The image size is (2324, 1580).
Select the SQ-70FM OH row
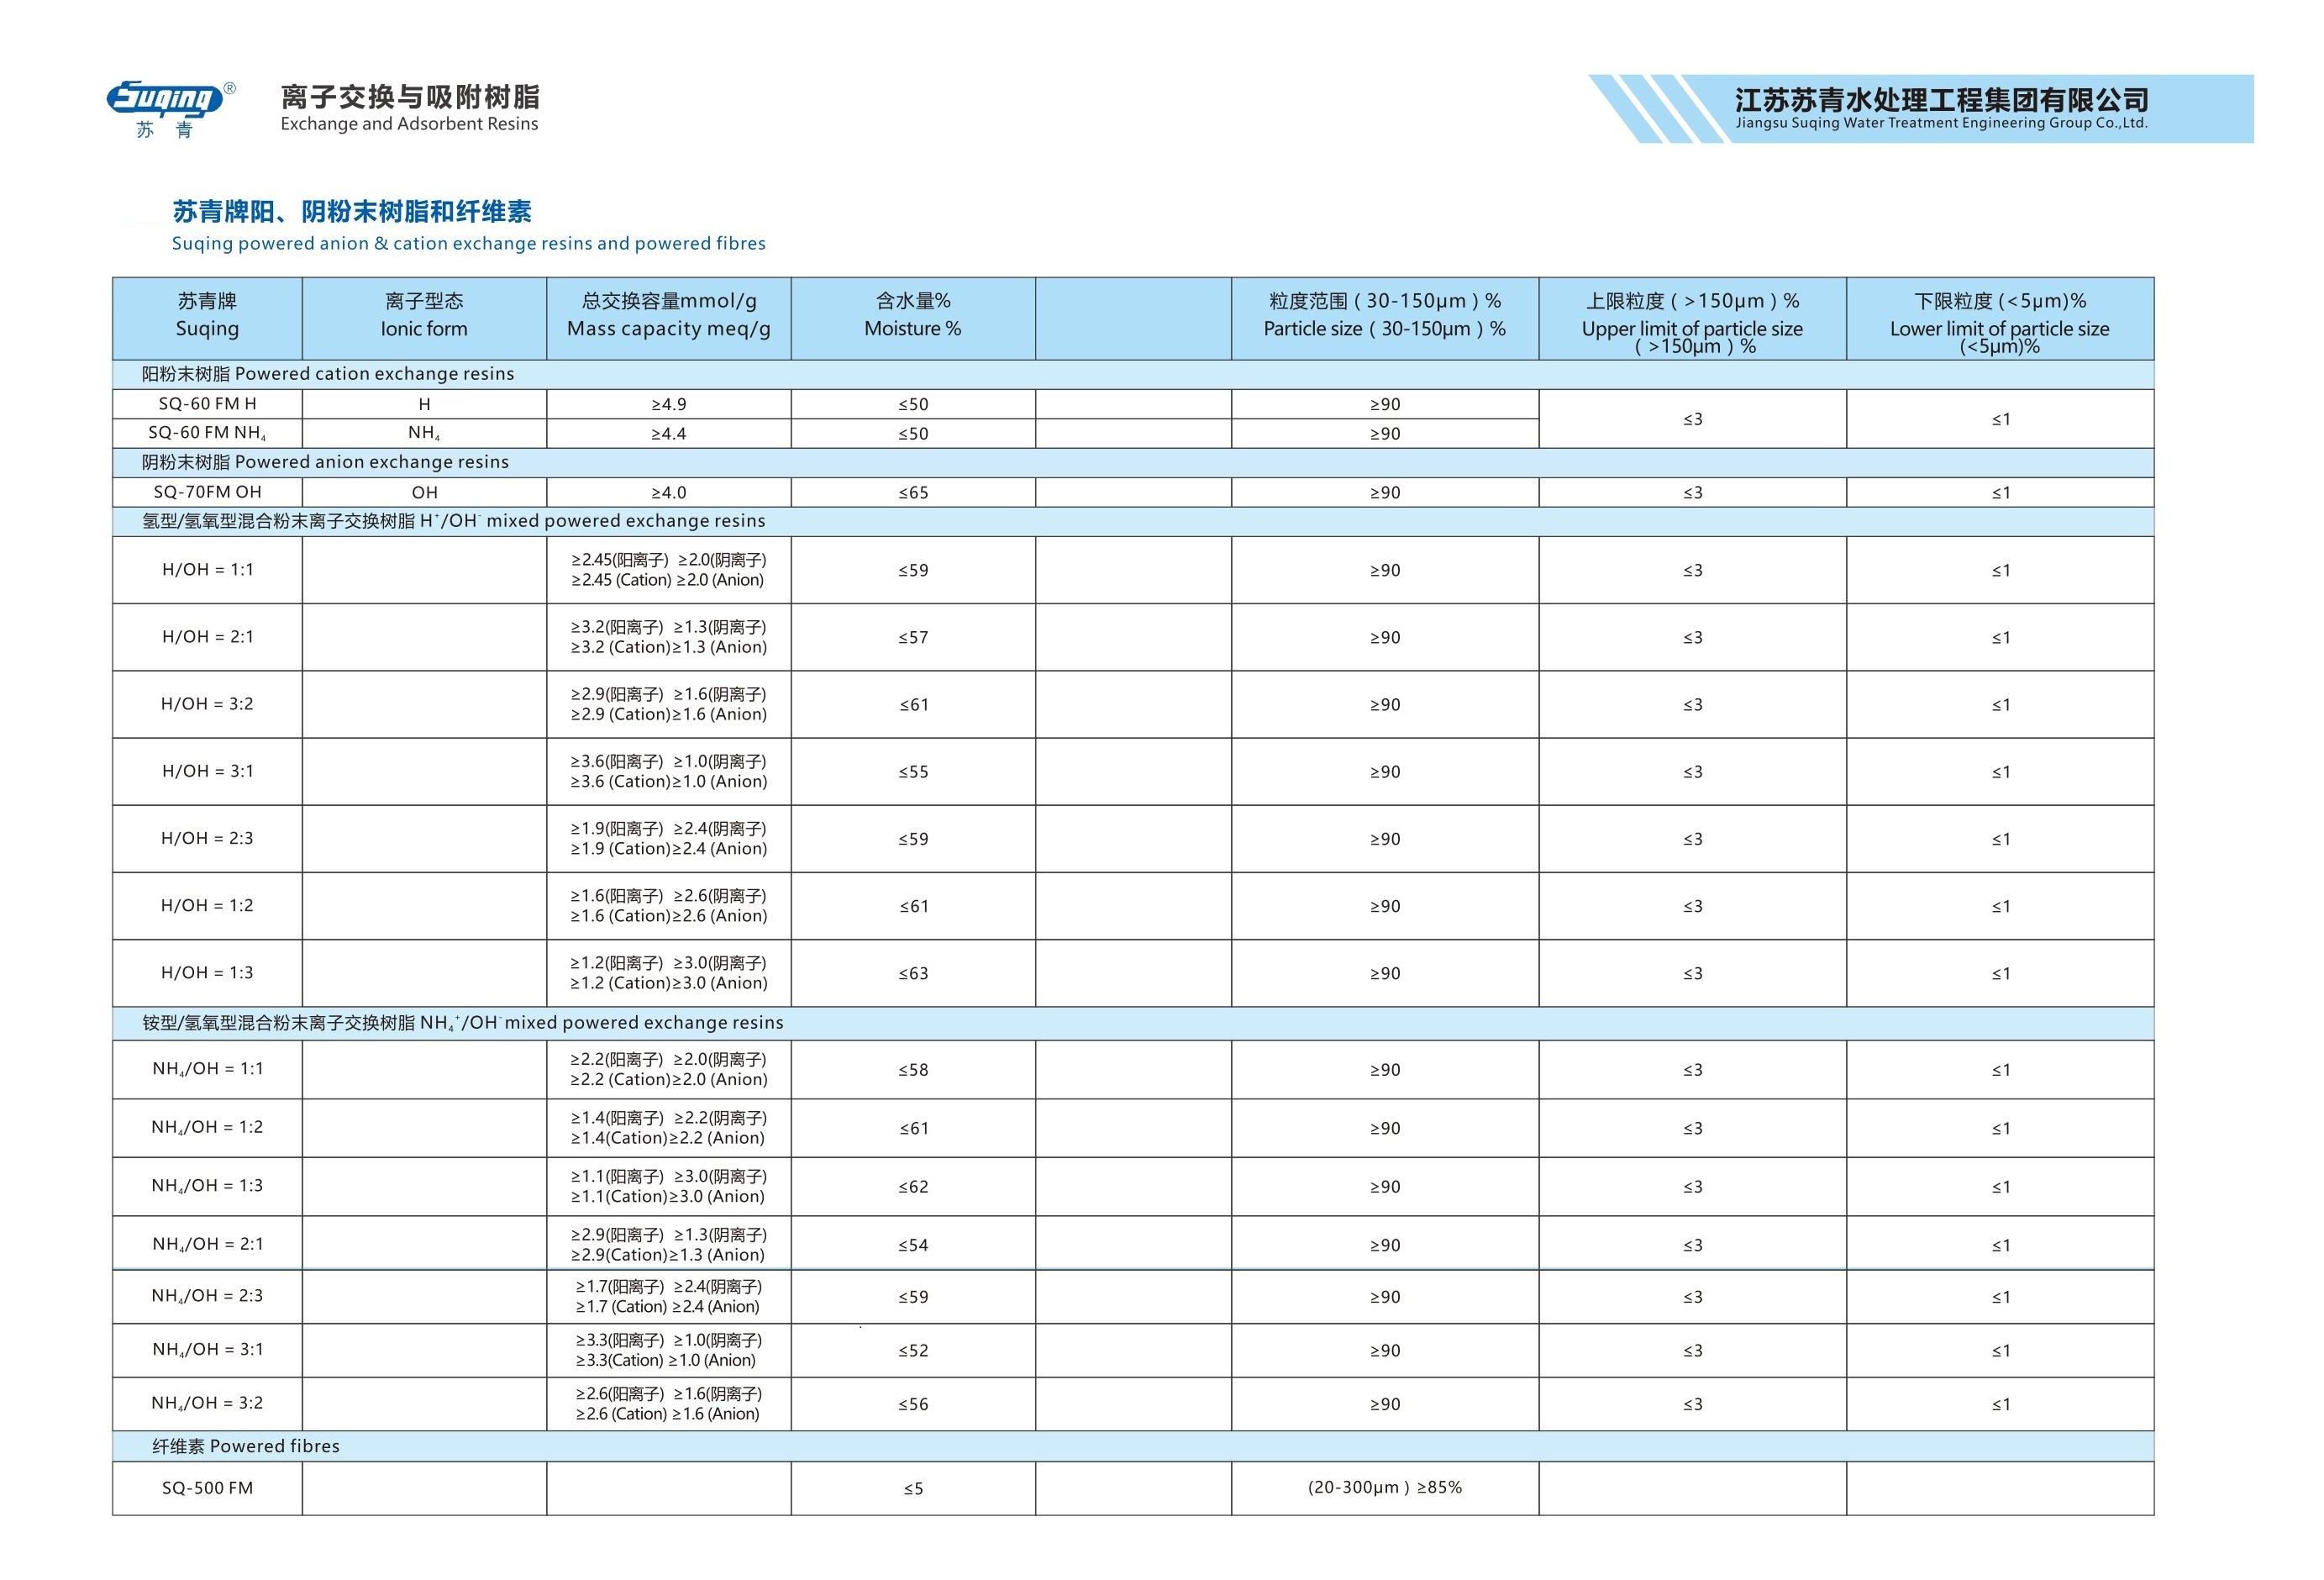click(x=207, y=492)
